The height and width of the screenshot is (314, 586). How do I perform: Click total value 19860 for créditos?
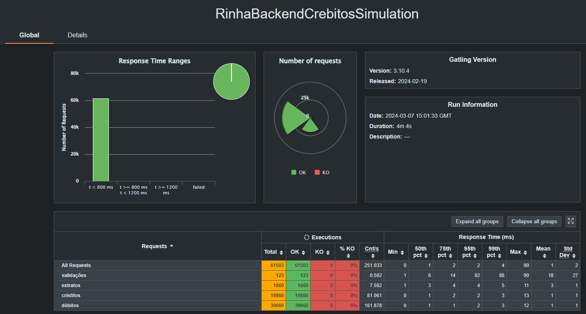click(x=276, y=296)
